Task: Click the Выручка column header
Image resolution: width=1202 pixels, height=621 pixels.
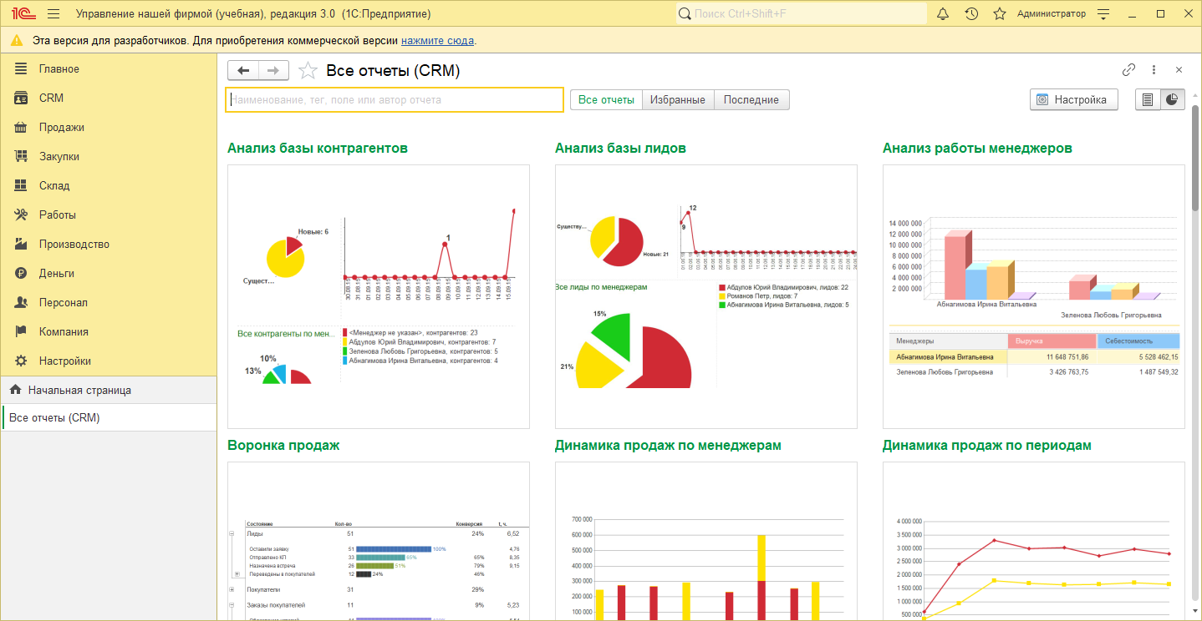Action: coord(1052,341)
